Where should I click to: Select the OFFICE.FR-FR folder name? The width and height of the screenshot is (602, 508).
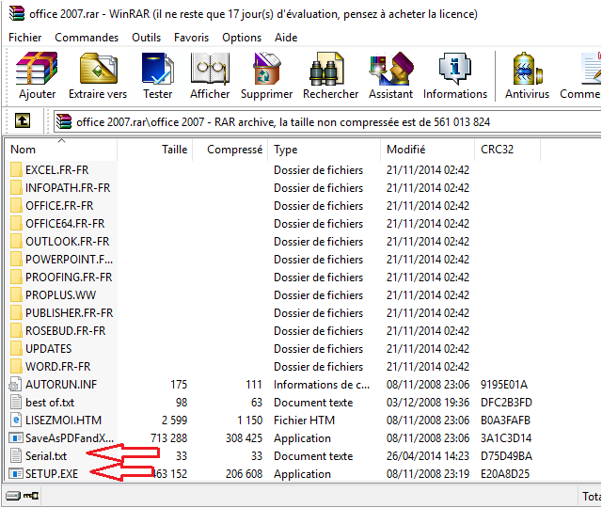59,206
